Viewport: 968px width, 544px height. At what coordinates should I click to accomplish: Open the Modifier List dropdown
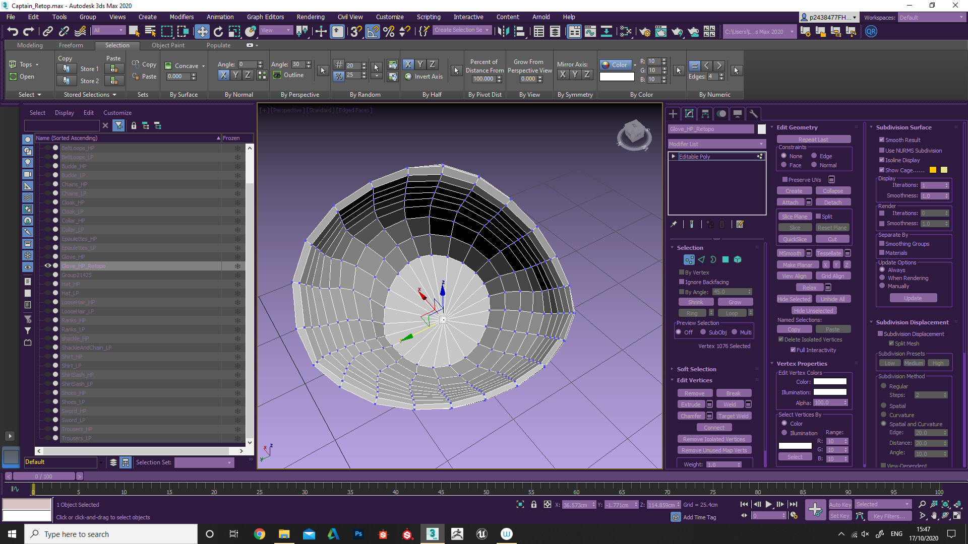point(716,144)
